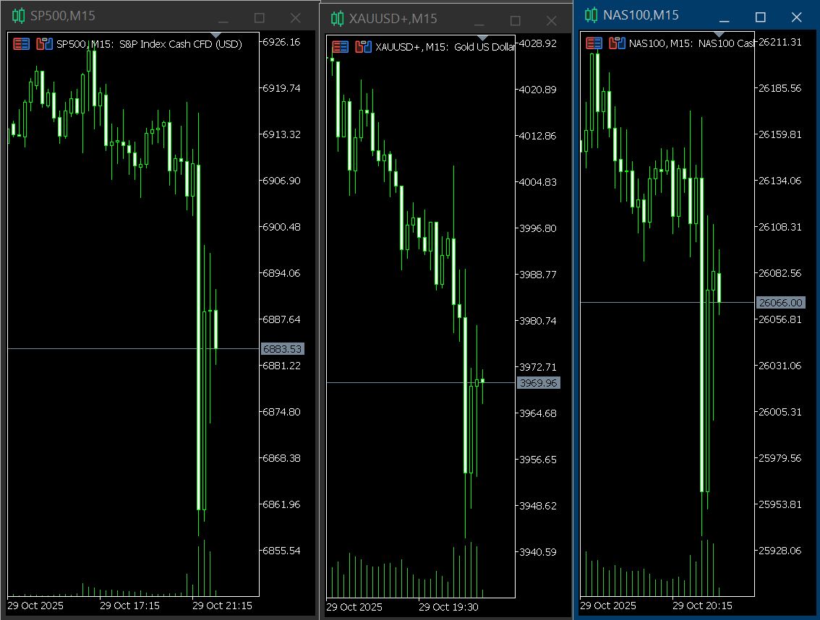Click the current price label 3969.96
Image resolution: width=820 pixels, height=620 pixels.
point(538,383)
